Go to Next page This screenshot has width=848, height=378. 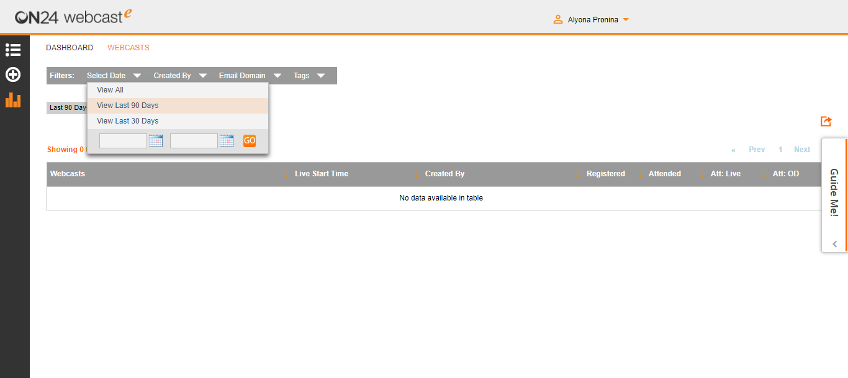(x=802, y=150)
